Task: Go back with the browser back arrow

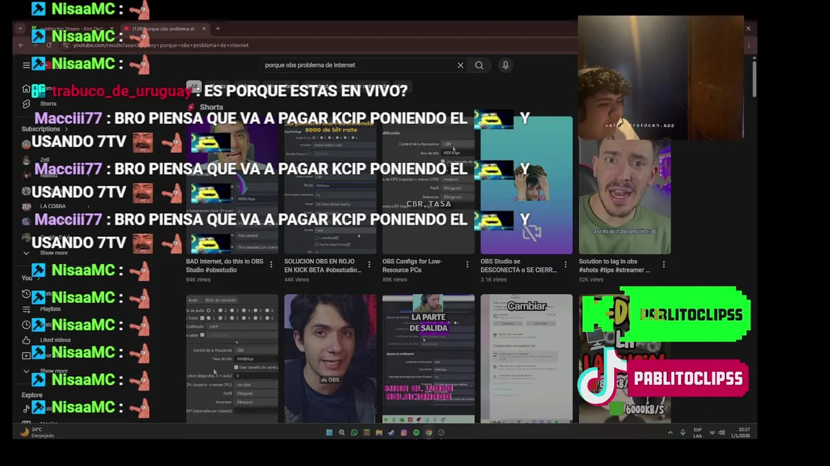Action: coord(21,45)
